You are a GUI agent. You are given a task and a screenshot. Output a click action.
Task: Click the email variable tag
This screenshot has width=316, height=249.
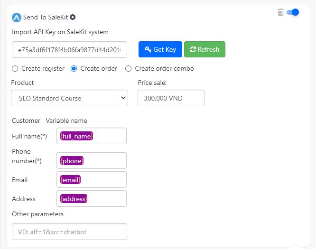tap(70, 180)
